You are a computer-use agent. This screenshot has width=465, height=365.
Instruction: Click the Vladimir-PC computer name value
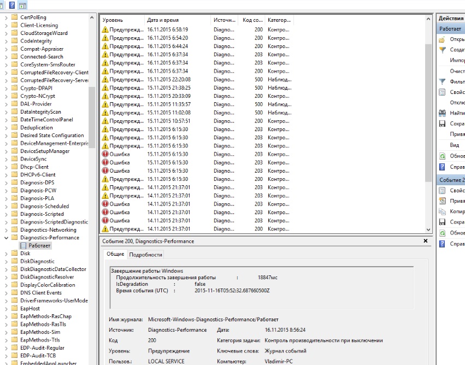tap(279, 361)
